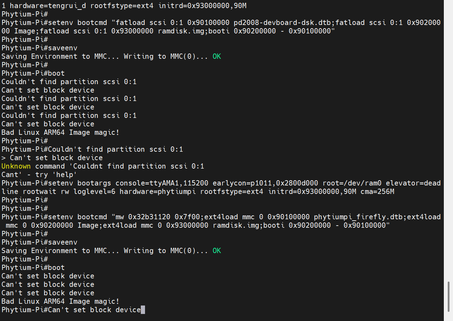Click the terminal's vertical scrollbar thumb
The image size is (453, 321).
coord(448,296)
